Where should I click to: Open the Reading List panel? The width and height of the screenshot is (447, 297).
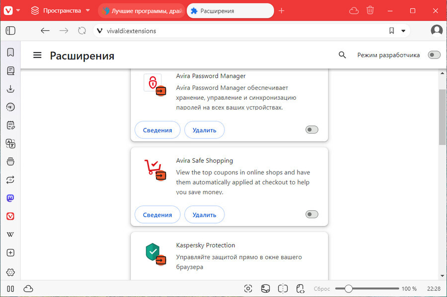pyautogui.click(x=10, y=71)
